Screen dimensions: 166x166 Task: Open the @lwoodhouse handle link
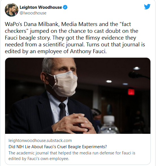[x=33, y=13]
